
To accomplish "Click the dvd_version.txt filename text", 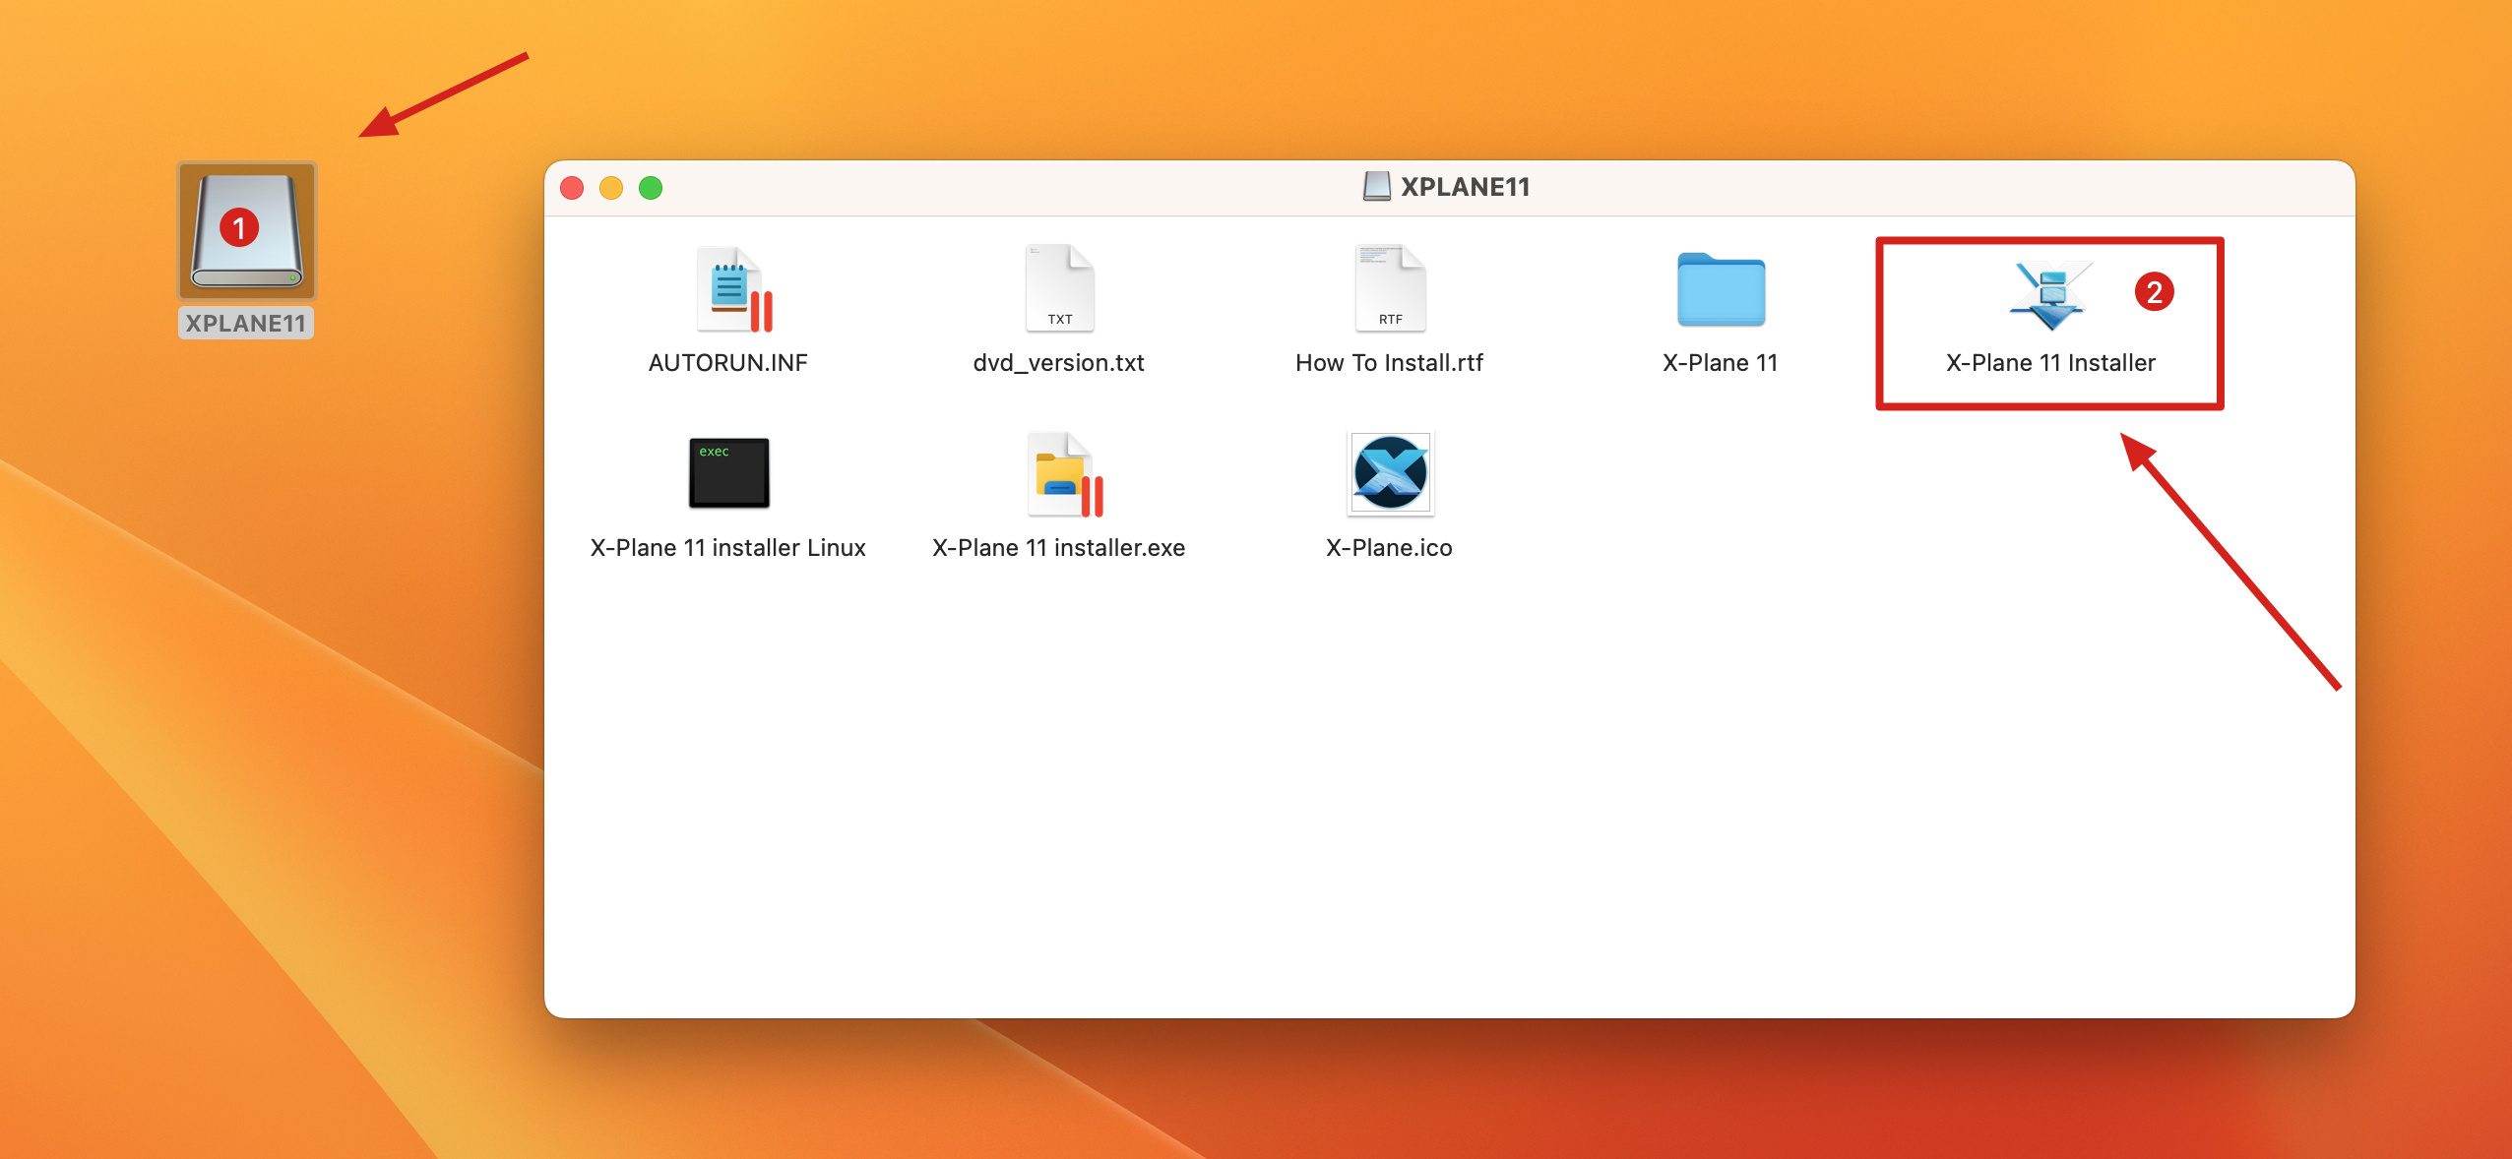I will (x=1058, y=363).
